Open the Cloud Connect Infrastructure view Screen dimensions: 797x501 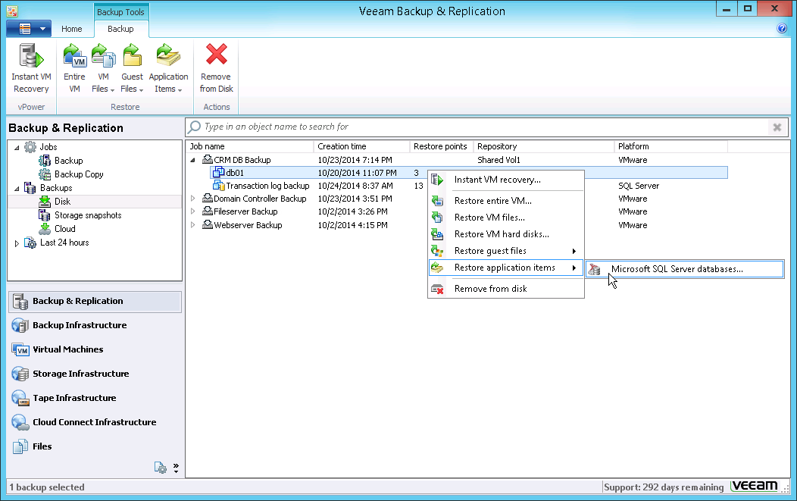coord(95,422)
